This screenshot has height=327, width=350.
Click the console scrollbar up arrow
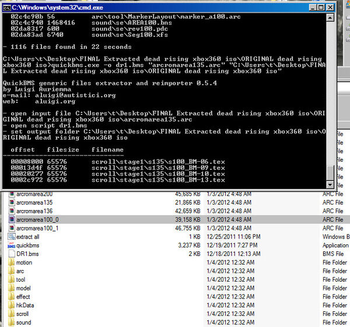[330, 18]
